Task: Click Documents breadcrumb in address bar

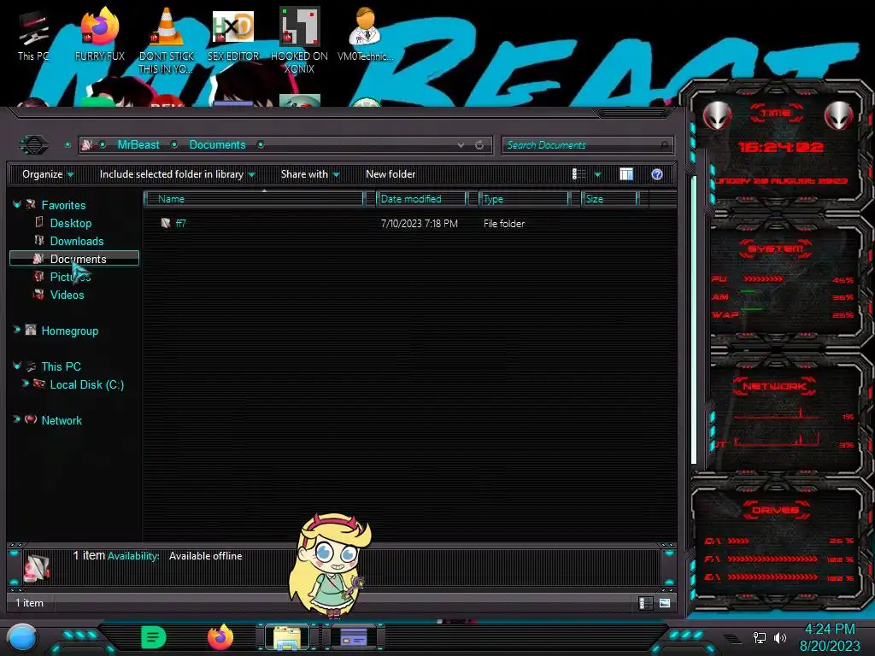Action: tap(217, 145)
